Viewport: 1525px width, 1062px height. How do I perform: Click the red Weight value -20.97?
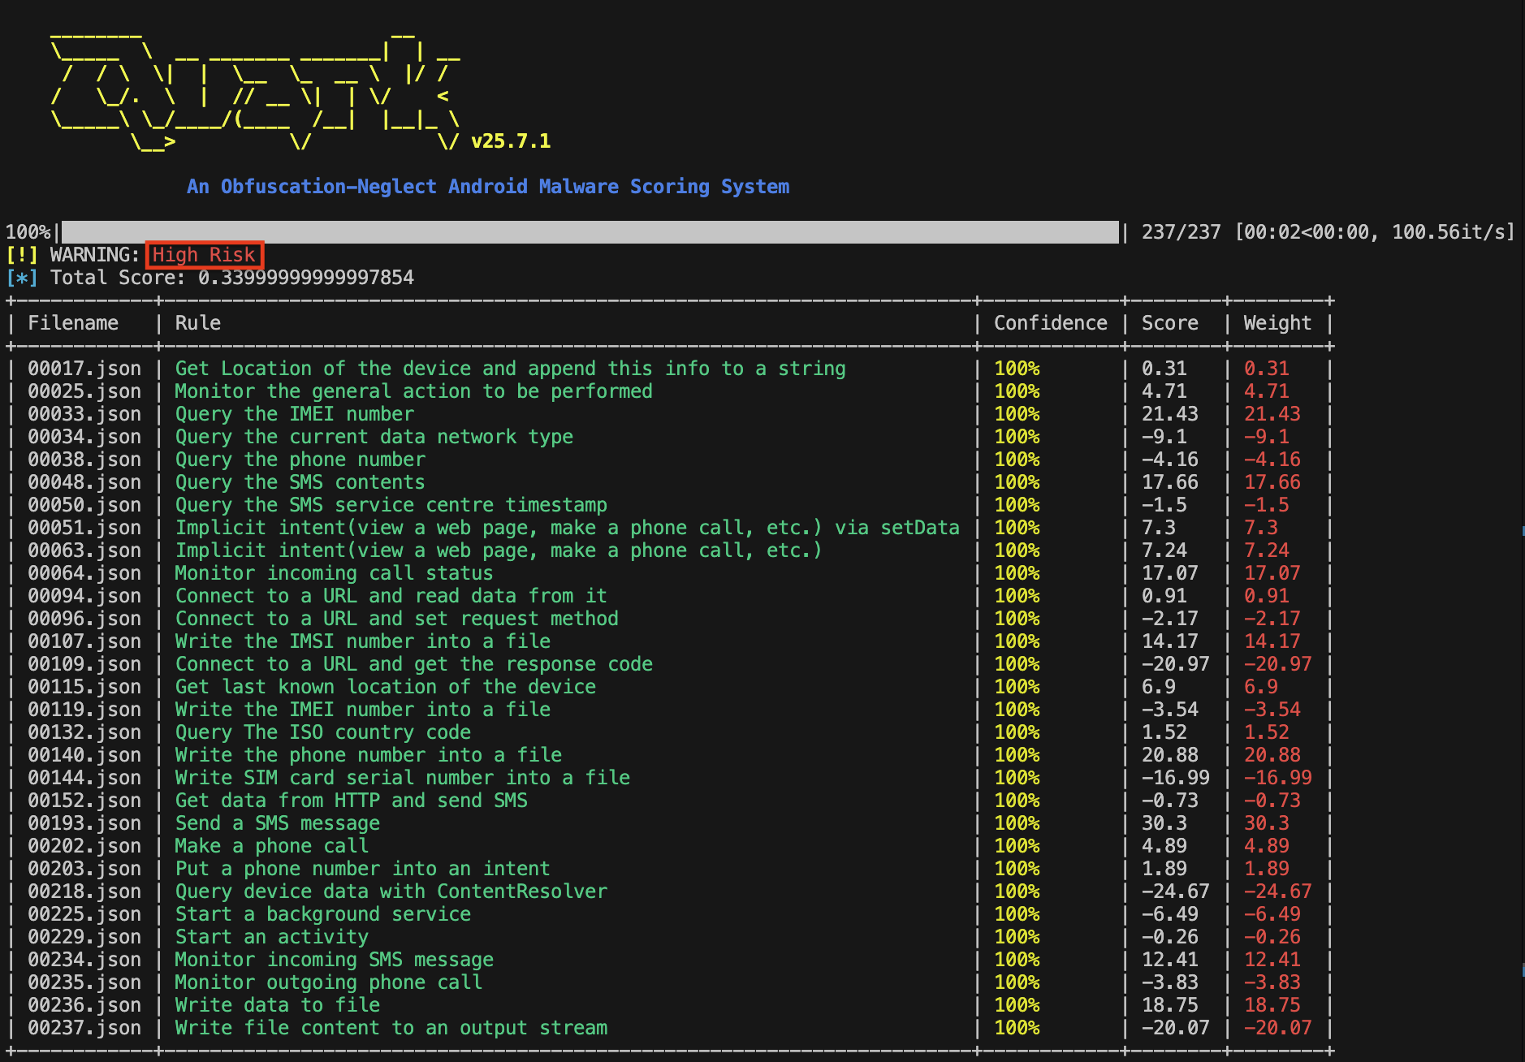[1278, 664]
